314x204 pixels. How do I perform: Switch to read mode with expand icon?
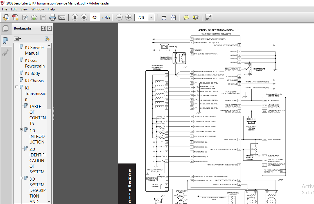(x=209, y=17)
